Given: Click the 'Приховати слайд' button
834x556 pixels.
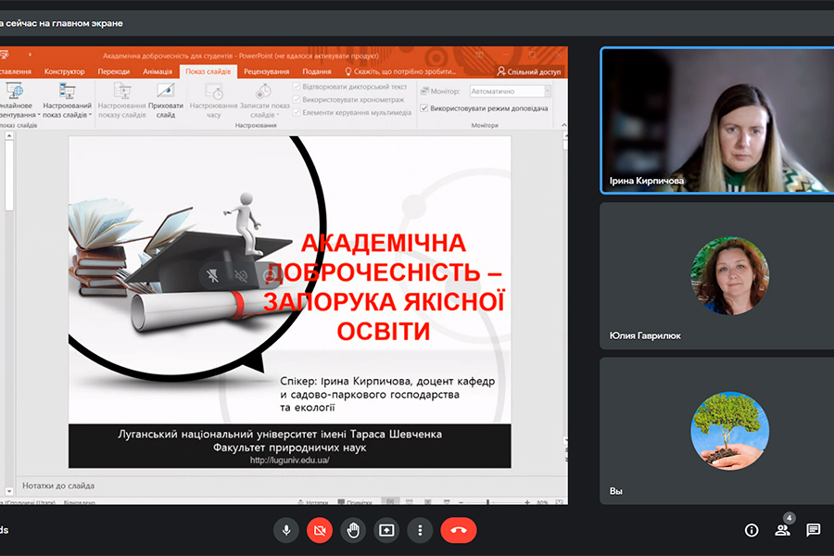Looking at the screenshot, I should point(165,101).
